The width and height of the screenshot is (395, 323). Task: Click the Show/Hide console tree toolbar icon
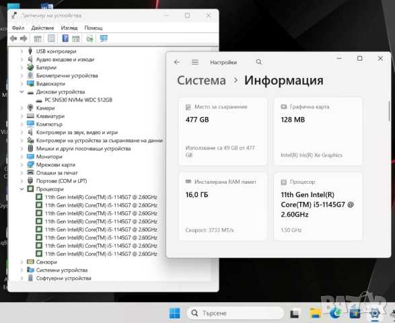coord(38,38)
